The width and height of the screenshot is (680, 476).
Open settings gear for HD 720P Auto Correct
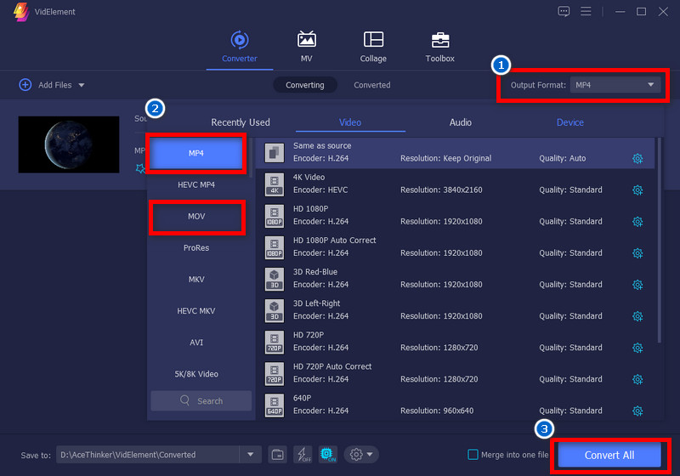[637, 379]
